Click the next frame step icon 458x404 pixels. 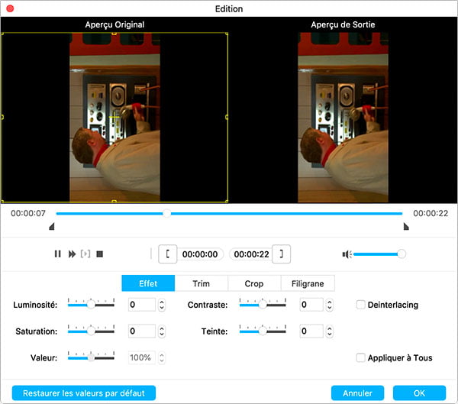[x=85, y=254]
